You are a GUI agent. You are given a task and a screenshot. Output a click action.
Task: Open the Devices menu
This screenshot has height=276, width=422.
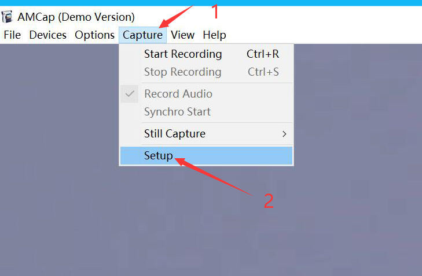pyautogui.click(x=48, y=35)
